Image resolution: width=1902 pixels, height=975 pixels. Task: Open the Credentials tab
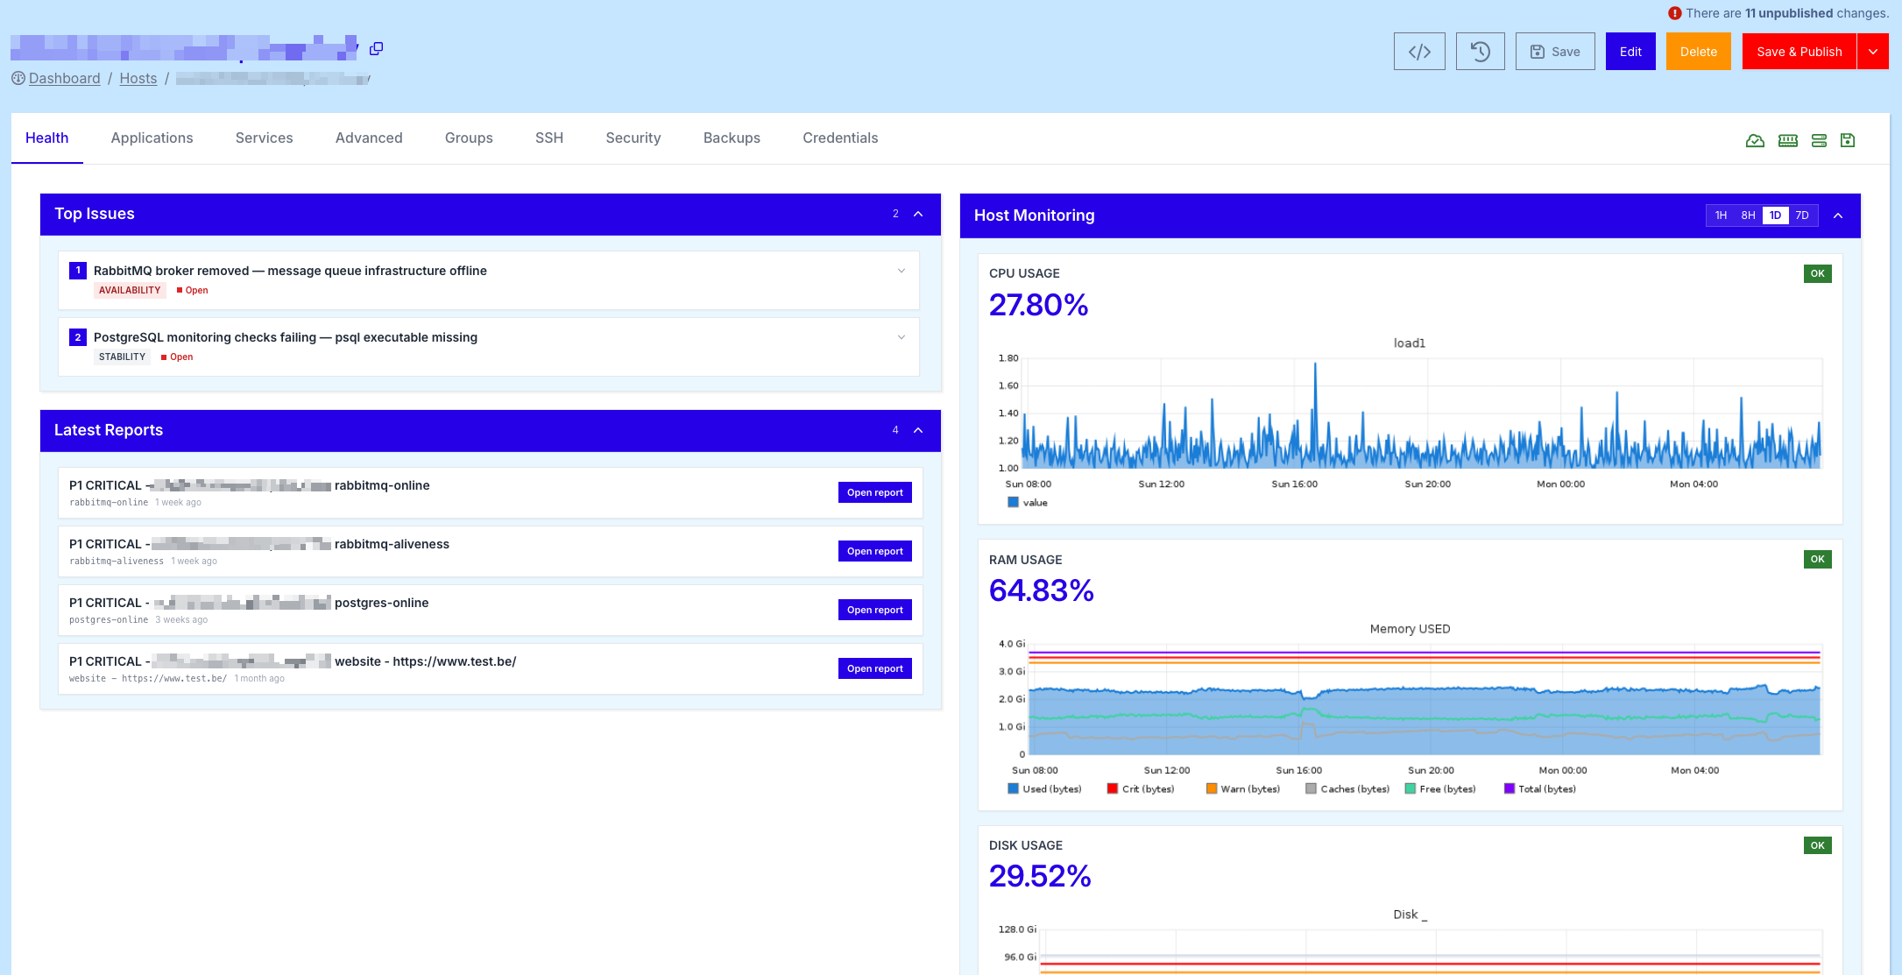[x=840, y=138]
